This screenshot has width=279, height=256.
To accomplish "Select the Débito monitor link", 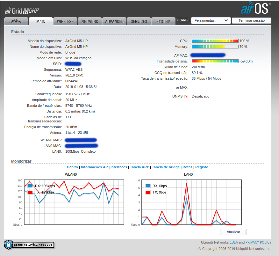I will coord(72,167).
